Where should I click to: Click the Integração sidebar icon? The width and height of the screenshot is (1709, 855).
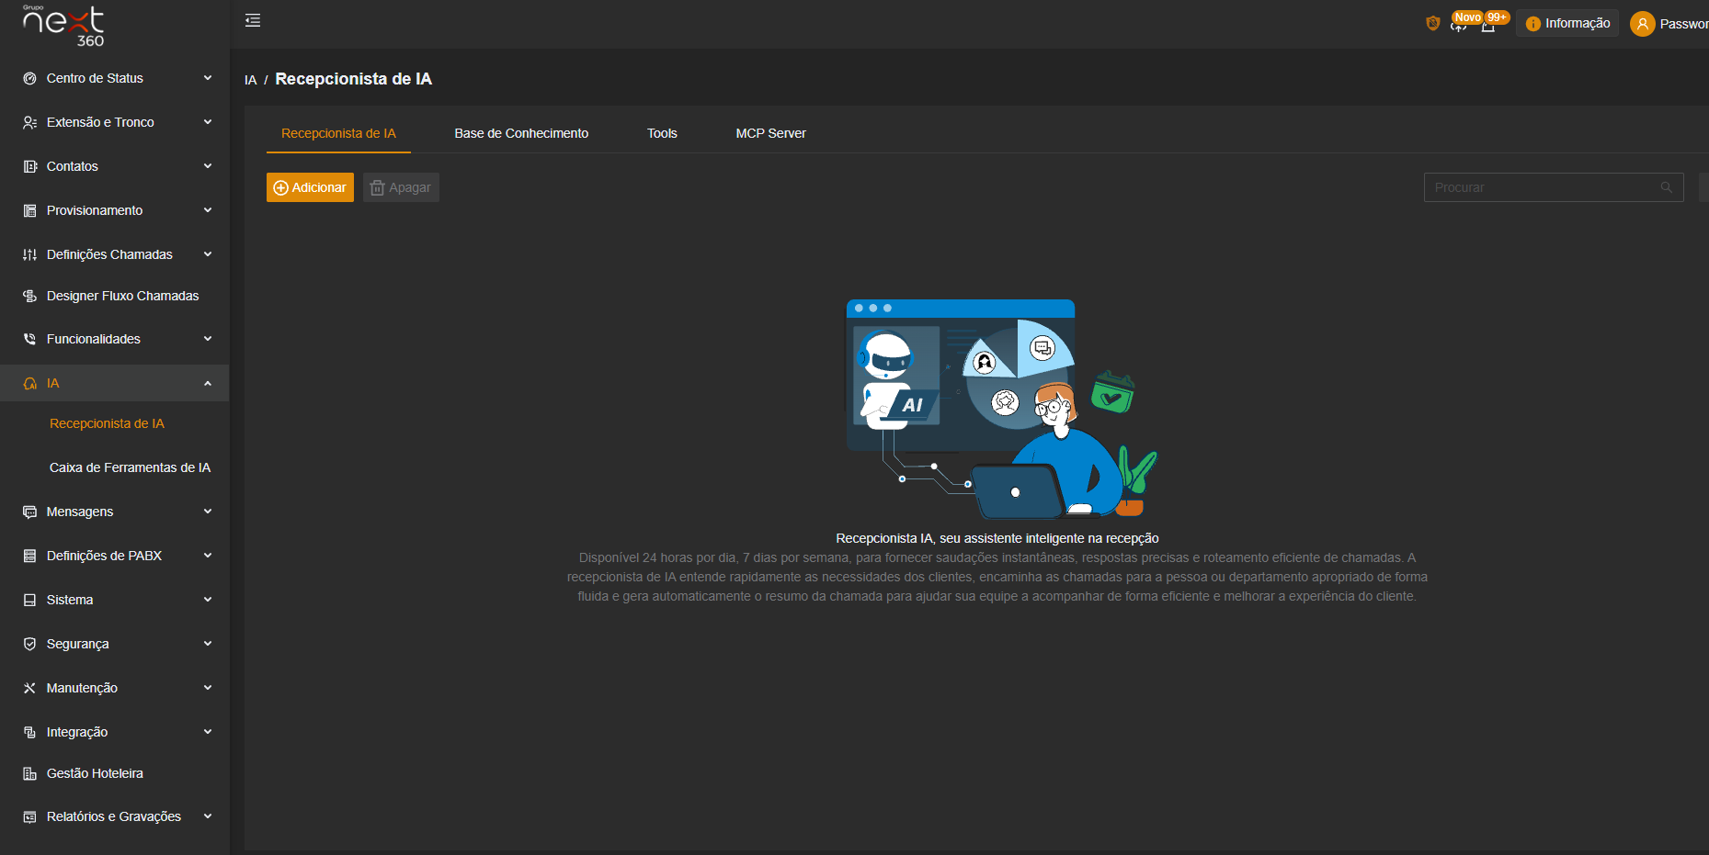(29, 732)
